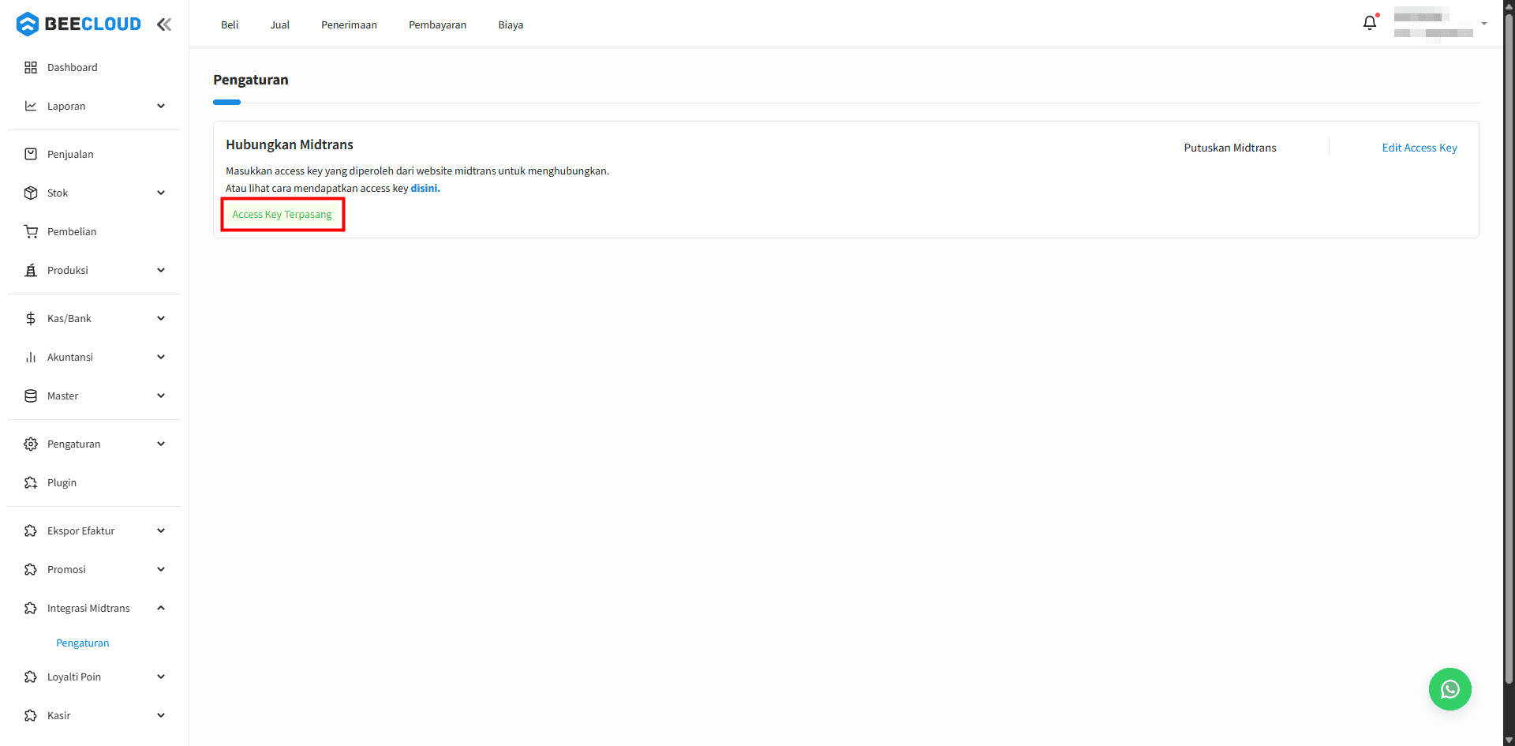Collapse the sidebar with double-chevron icon
The width and height of the screenshot is (1515, 746).
(164, 24)
